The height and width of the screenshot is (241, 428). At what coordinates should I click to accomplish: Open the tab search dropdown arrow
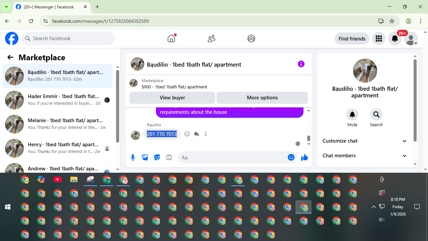point(6,7)
